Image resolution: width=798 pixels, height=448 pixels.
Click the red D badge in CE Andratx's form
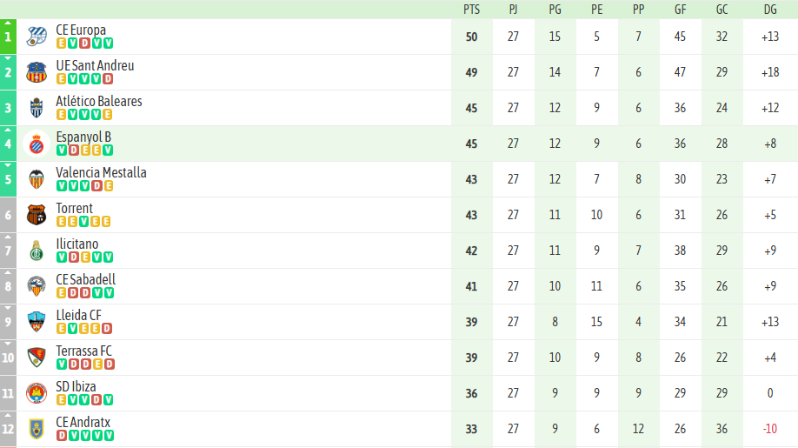62,436
